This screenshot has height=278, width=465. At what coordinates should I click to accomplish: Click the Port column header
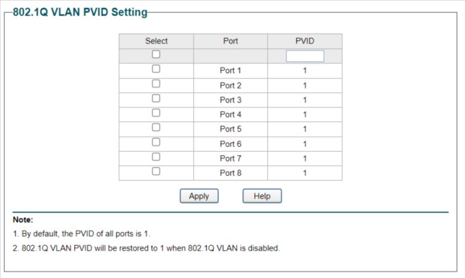[231, 41]
